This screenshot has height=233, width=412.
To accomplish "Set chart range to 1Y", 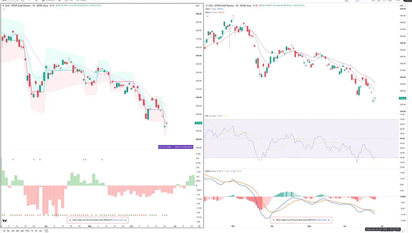I will [32, 231].
